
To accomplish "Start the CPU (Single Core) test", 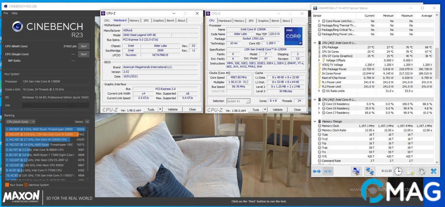I will point(83,54).
